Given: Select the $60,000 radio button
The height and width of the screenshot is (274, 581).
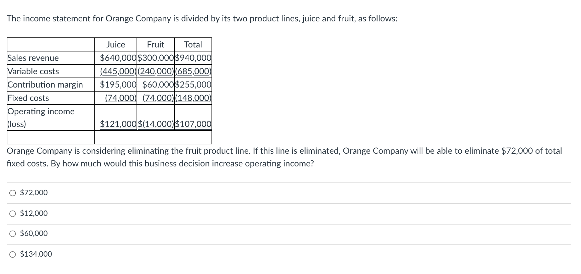Looking at the screenshot, I should 12,234.
